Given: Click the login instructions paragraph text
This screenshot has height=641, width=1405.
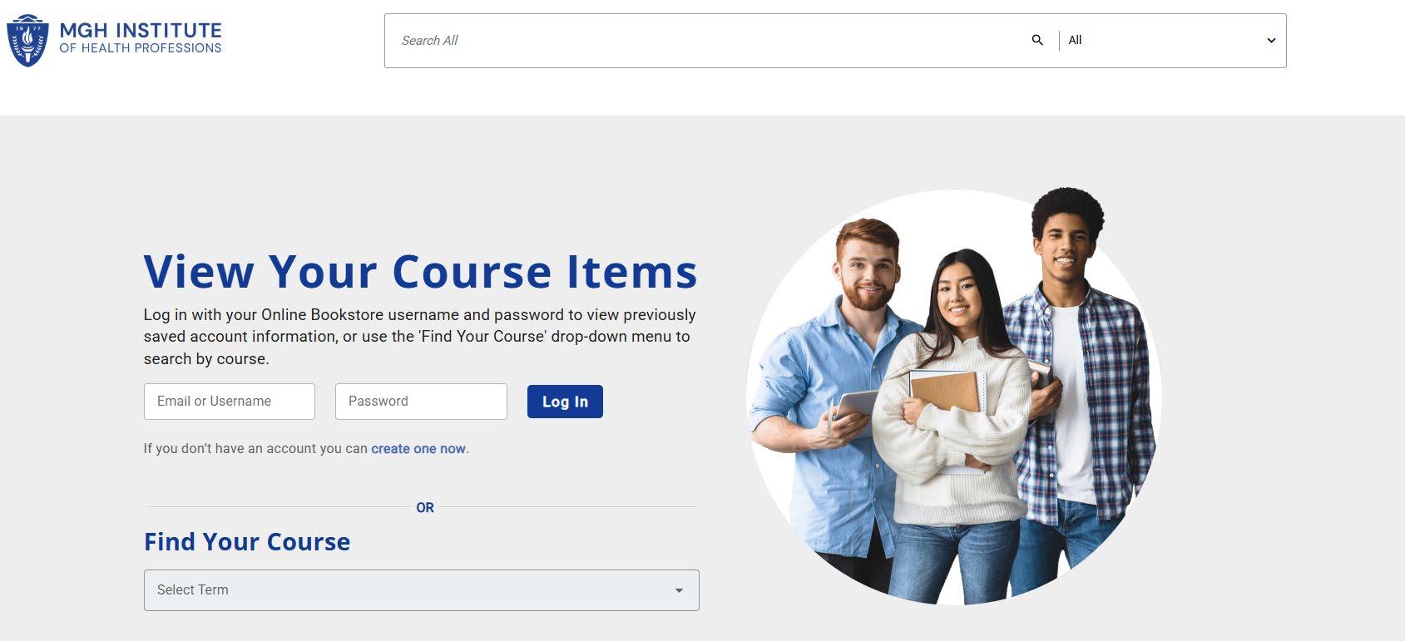Looking at the screenshot, I should [x=420, y=337].
